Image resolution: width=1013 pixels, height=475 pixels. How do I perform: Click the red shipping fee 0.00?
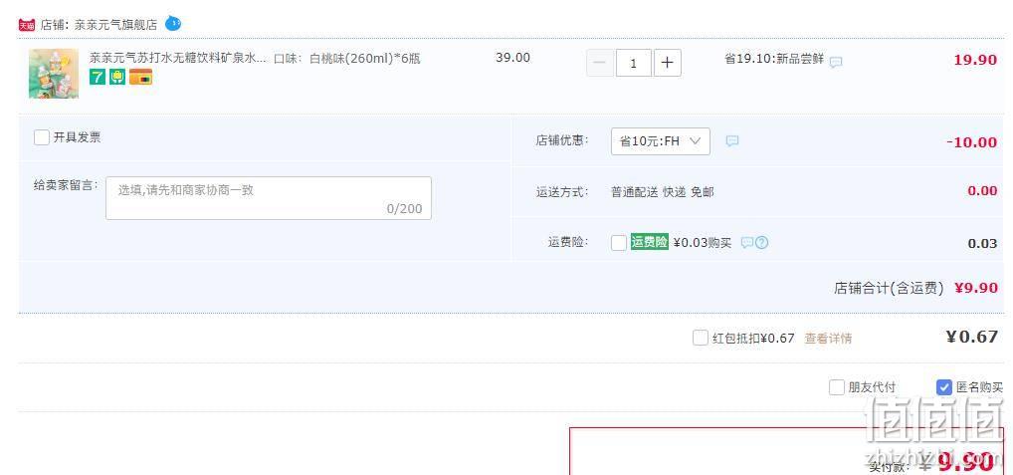(982, 190)
